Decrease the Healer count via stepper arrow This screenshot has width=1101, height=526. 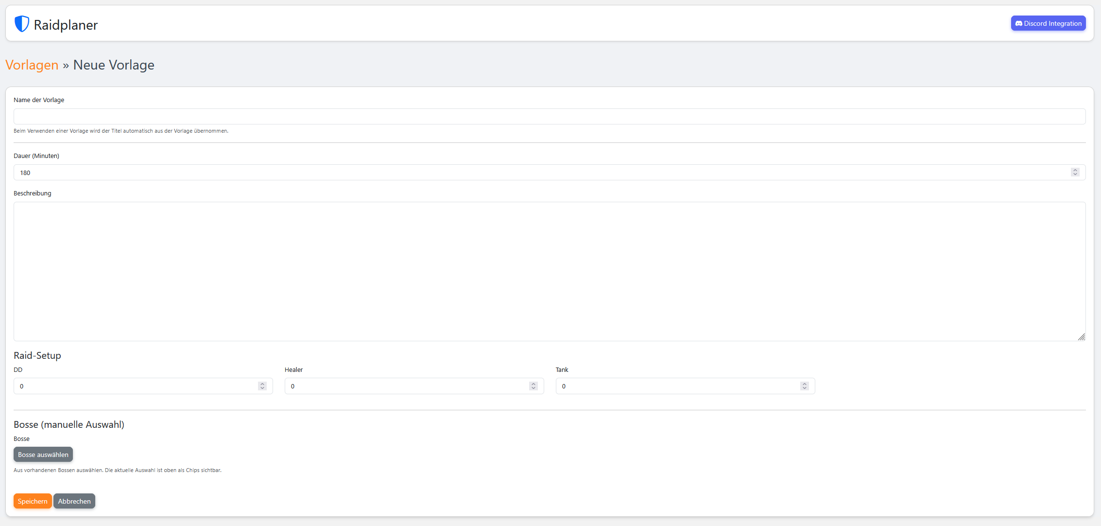(533, 388)
